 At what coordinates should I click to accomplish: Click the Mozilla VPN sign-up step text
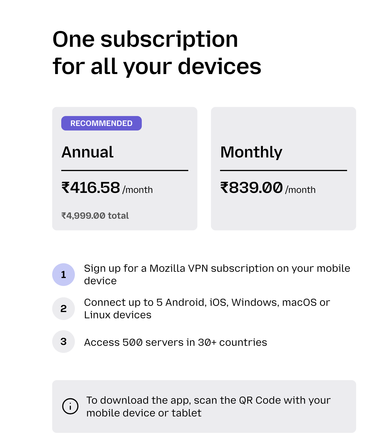tap(217, 274)
